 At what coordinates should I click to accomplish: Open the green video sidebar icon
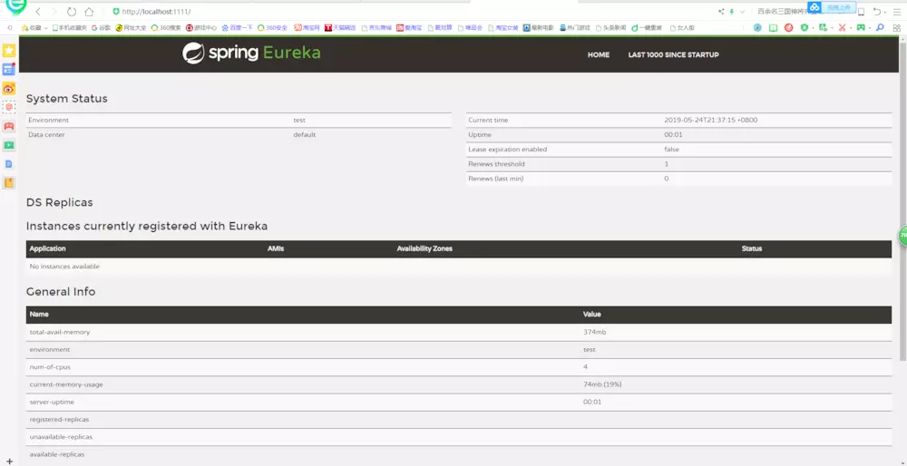tap(9, 145)
